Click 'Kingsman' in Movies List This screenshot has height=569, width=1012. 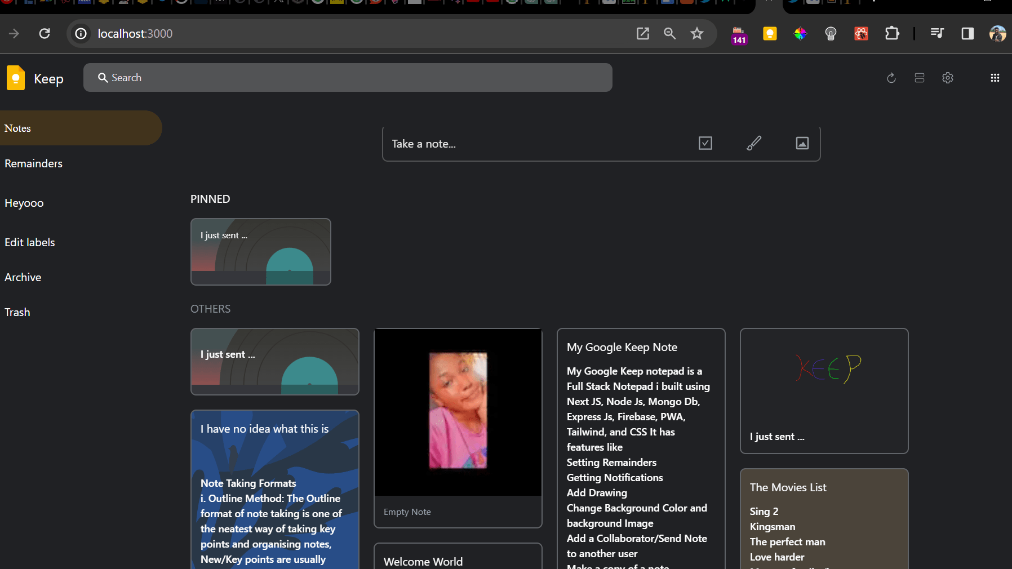[773, 527]
